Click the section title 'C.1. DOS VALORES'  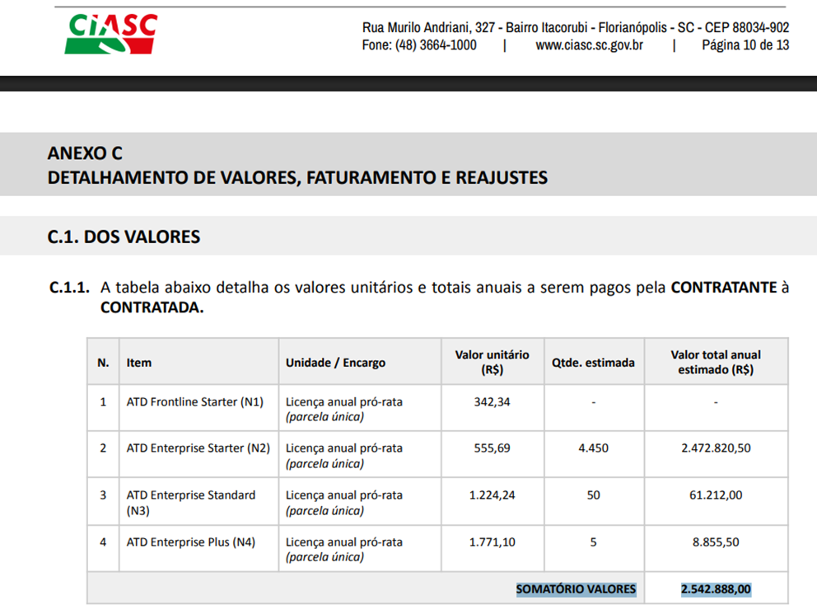[124, 237]
